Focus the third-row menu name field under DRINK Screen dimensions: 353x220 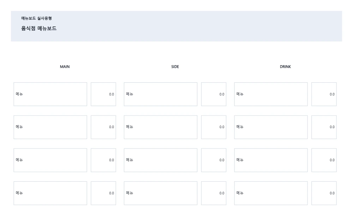[271, 160]
